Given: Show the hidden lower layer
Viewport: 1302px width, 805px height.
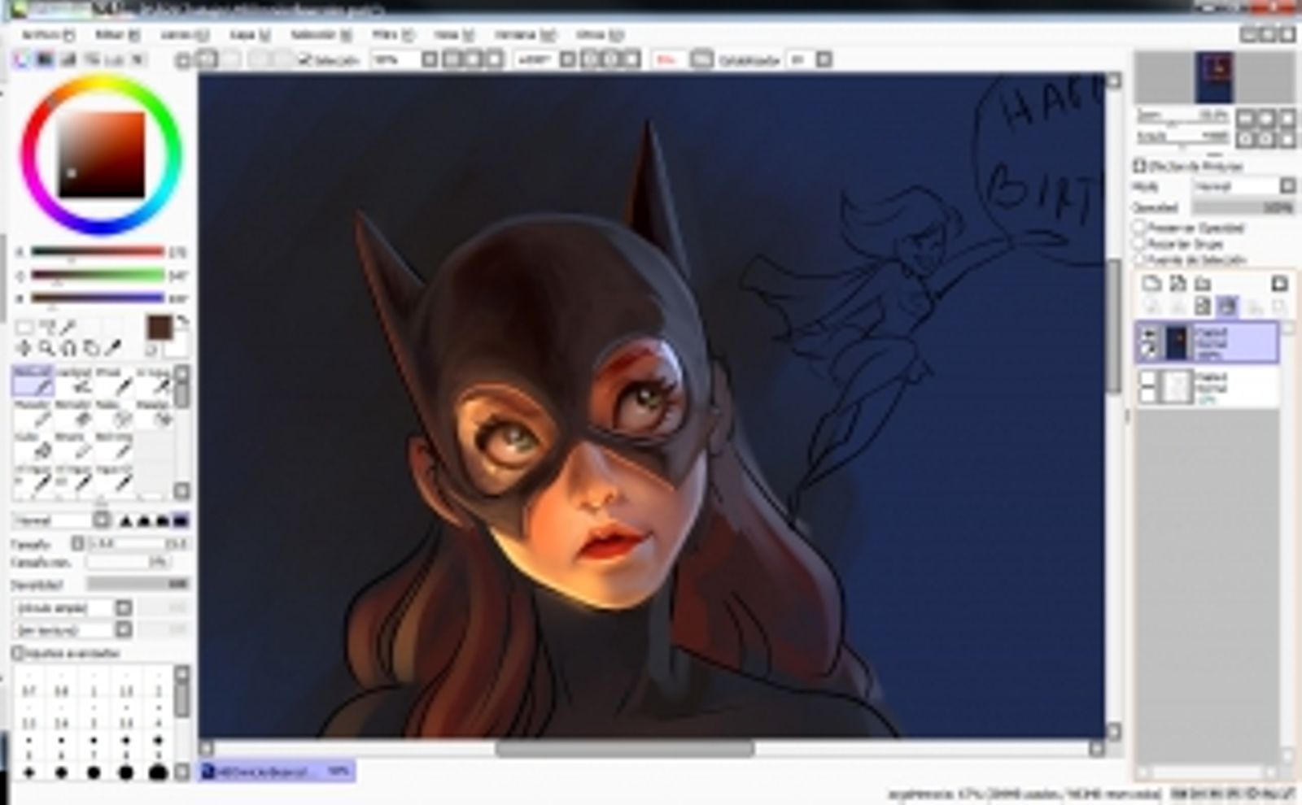Looking at the screenshot, I should pyautogui.click(x=1149, y=378).
